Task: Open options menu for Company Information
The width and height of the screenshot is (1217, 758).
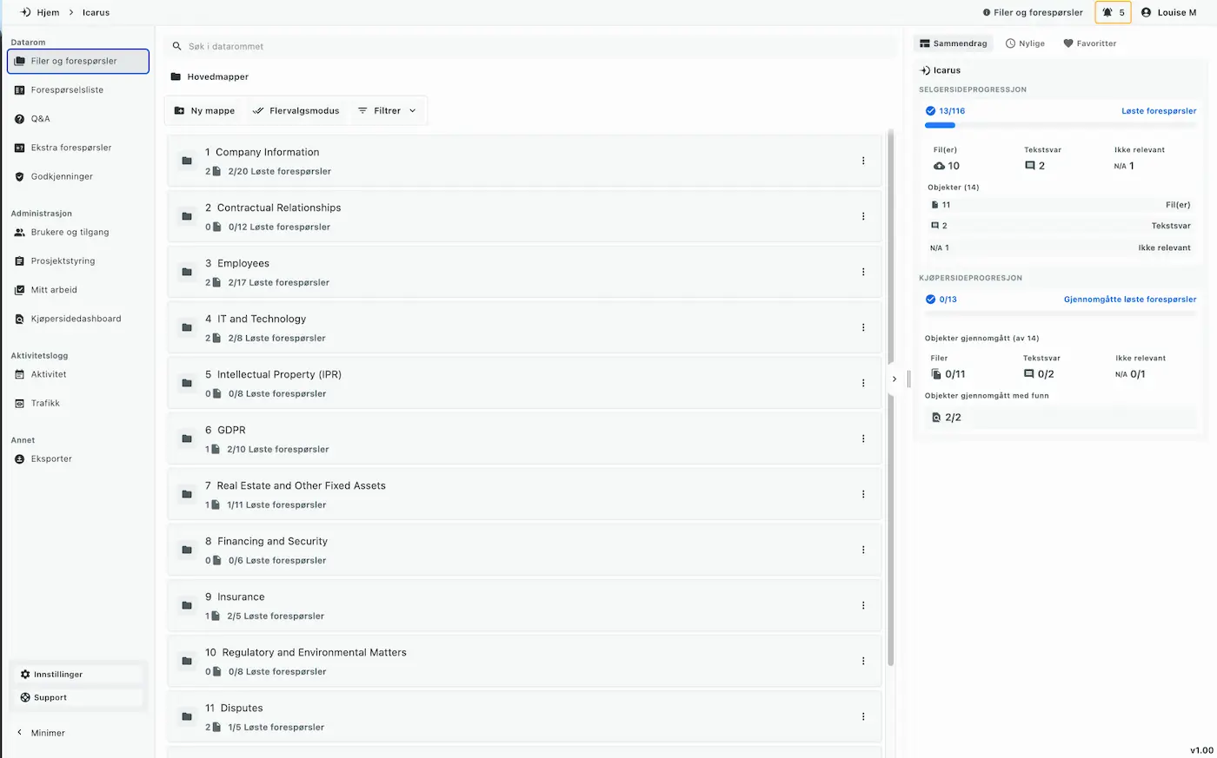Action: click(863, 161)
